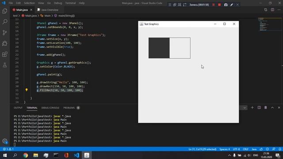The width and height of the screenshot is (283, 159).
Task: Split the terminal panel
Action: 259,108
